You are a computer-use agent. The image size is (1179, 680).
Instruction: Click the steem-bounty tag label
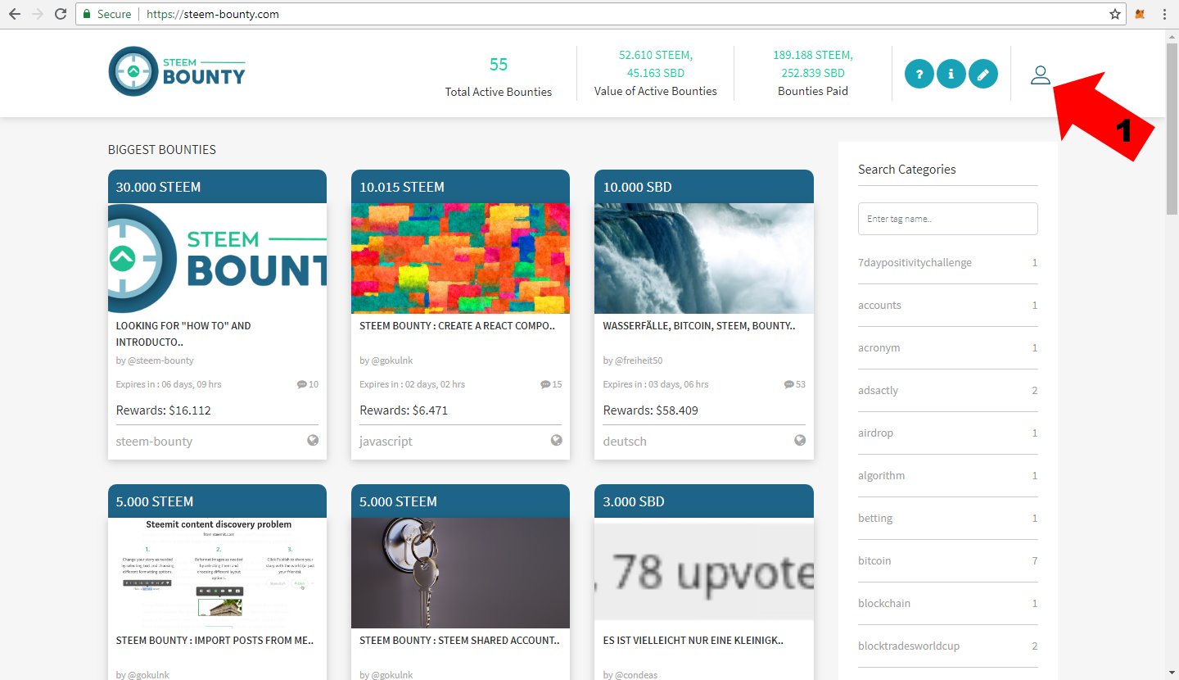pyautogui.click(x=154, y=441)
